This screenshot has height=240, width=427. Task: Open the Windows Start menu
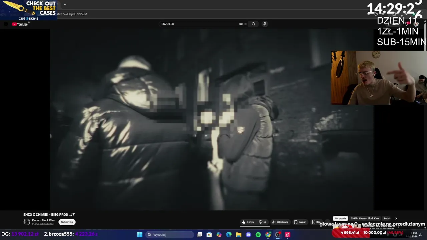[x=140, y=235]
